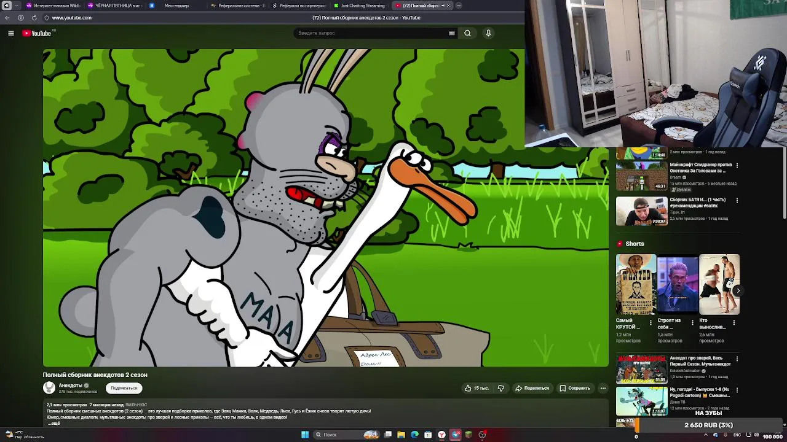Open options for Строят из себя short
Viewport: 787px width, 442px height.
click(x=692, y=322)
